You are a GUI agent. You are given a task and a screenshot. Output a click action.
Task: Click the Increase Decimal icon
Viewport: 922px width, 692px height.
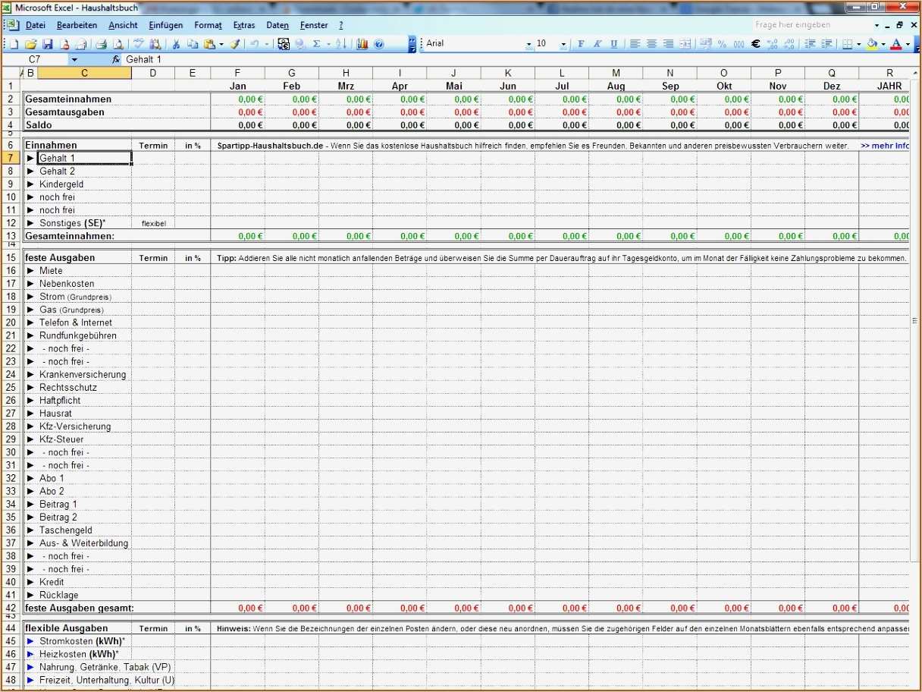pyautogui.click(x=772, y=43)
